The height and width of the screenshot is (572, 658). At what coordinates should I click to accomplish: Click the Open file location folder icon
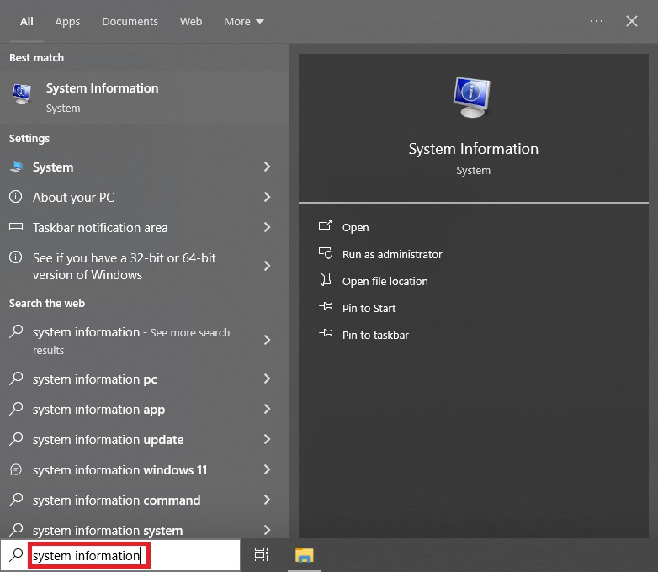click(x=326, y=281)
